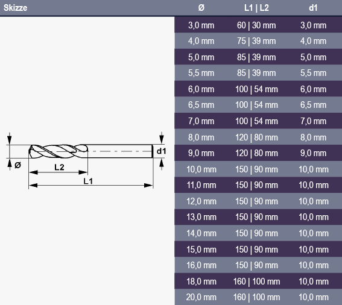Click the 60 | 30 mm length cell
The width and height of the screenshot is (342, 305).
coord(256,25)
